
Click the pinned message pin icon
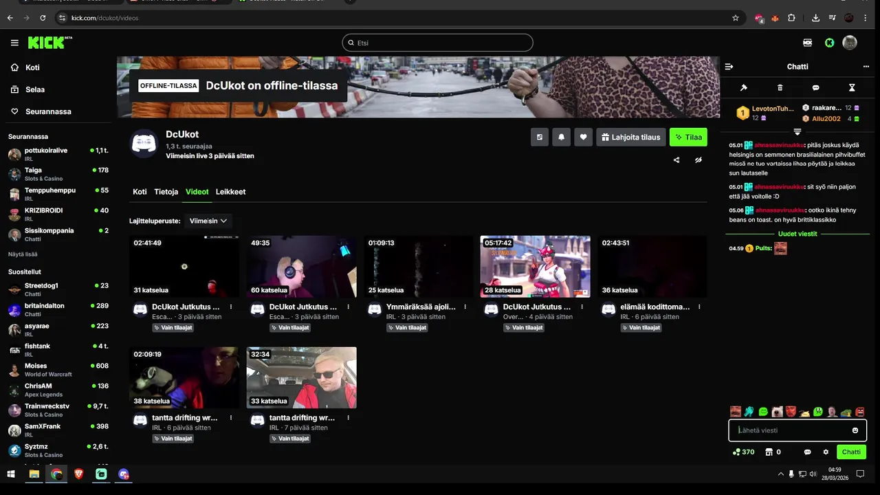743,88
